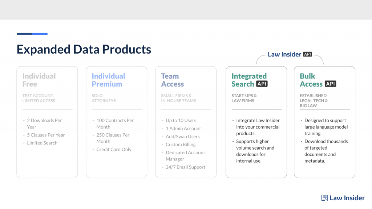Click the Integrated Search heading
The width and height of the screenshot is (372, 209).
coord(249,80)
